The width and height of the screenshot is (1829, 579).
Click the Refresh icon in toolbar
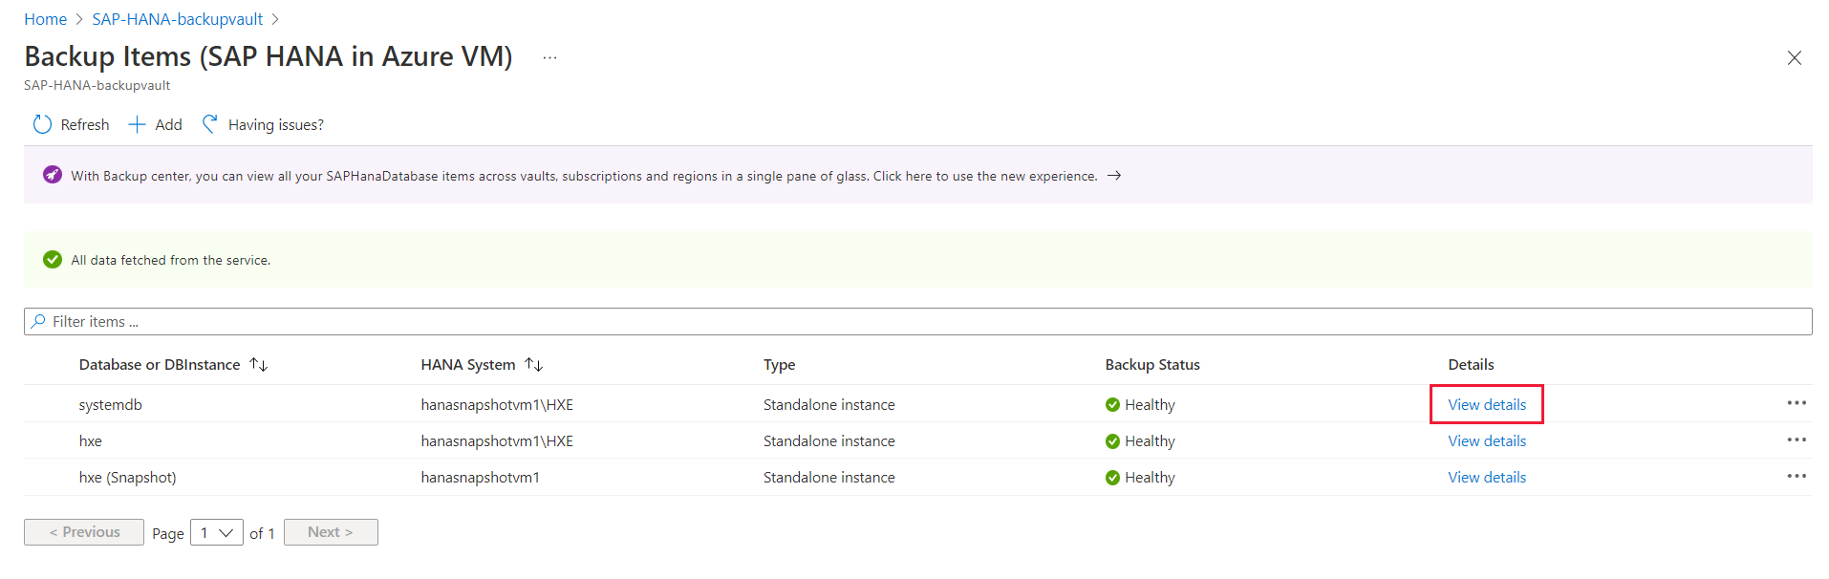(42, 124)
